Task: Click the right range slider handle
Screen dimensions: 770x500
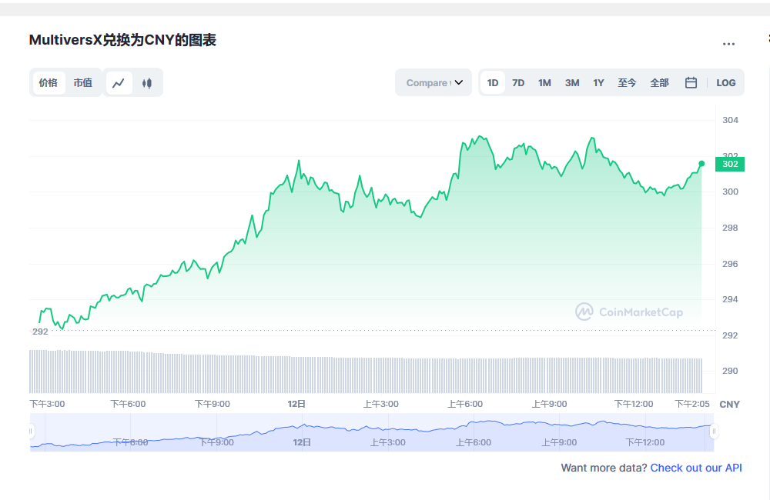Action: (x=714, y=432)
